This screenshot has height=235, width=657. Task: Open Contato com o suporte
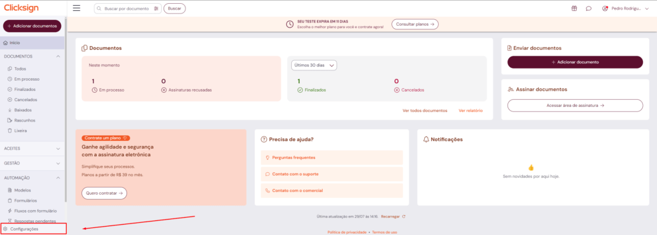tap(332, 174)
